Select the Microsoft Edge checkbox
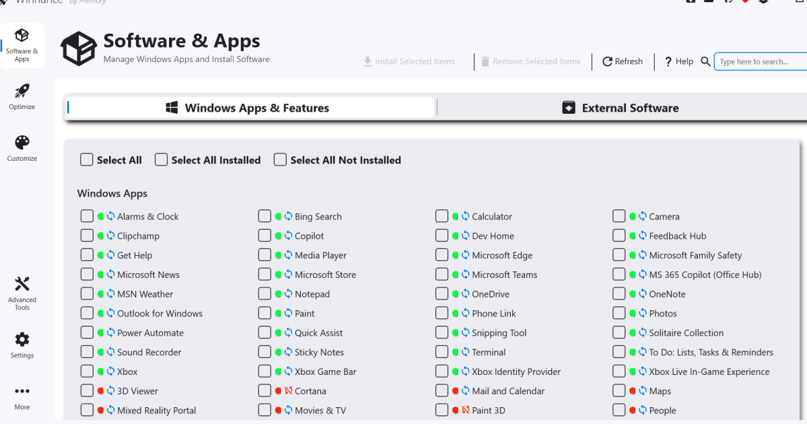The height and width of the screenshot is (424, 807). tap(442, 255)
